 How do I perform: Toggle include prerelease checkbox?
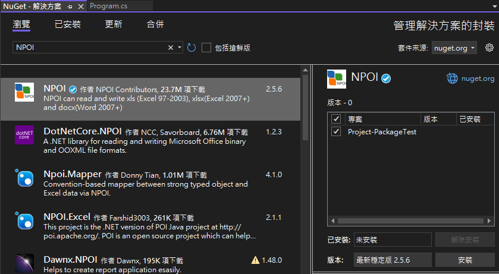[x=206, y=48]
